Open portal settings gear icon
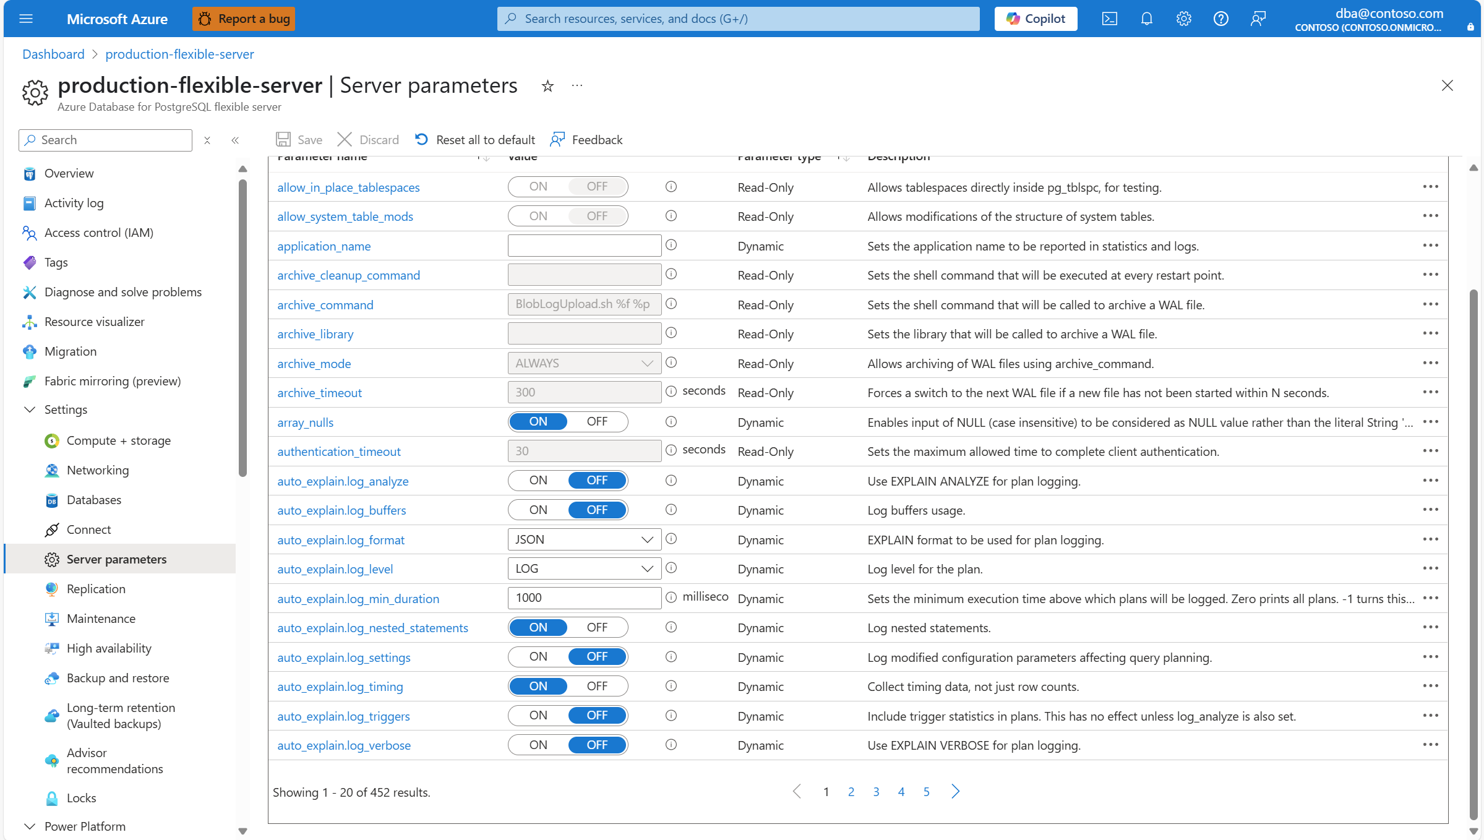 coord(1183,19)
